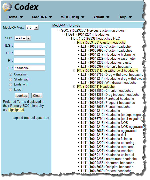Select the Contains radio button
Viewport: 150px width, 180px height.
click(x=11, y=75)
